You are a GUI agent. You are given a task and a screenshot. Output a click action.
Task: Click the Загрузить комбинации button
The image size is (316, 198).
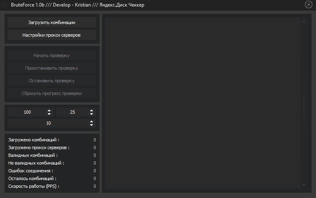(x=52, y=22)
